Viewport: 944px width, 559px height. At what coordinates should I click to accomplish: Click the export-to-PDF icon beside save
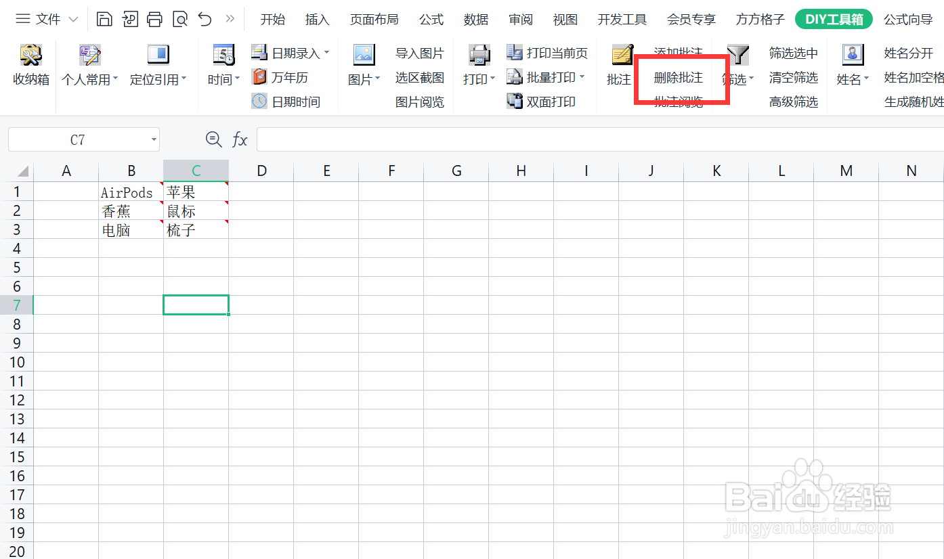129,19
